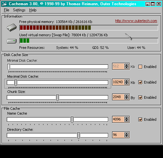Open the Settings menu
The width and height of the screenshot is (163, 158).
pos(19,10)
